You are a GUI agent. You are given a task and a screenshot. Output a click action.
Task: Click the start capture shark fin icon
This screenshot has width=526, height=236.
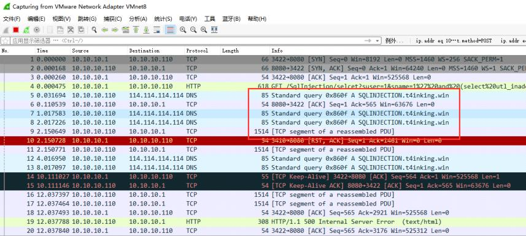pyautogui.click(x=6, y=30)
